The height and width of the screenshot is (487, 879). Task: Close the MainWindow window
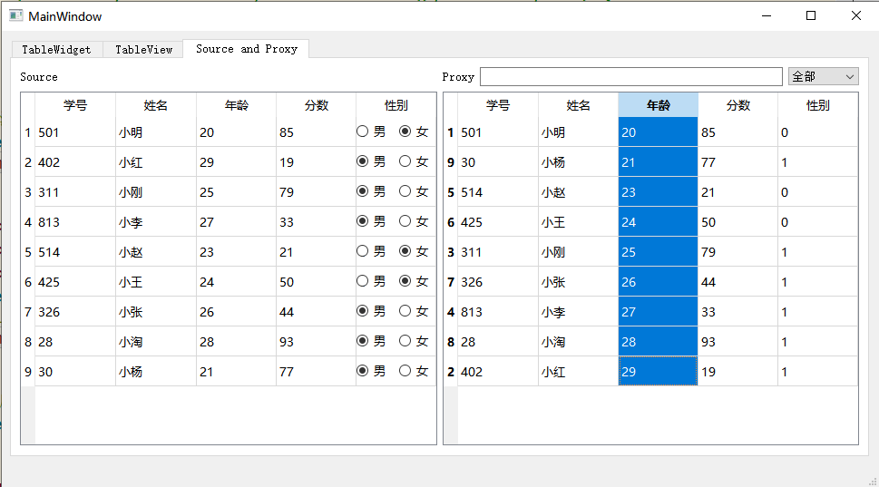click(x=855, y=15)
